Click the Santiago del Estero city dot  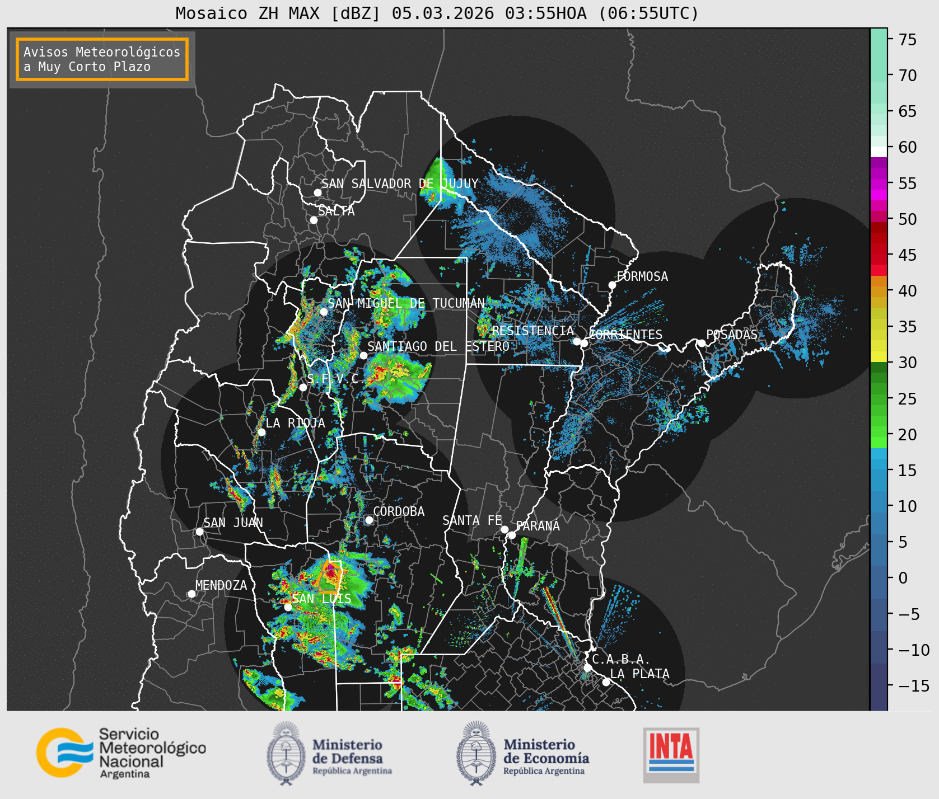click(x=363, y=355)
